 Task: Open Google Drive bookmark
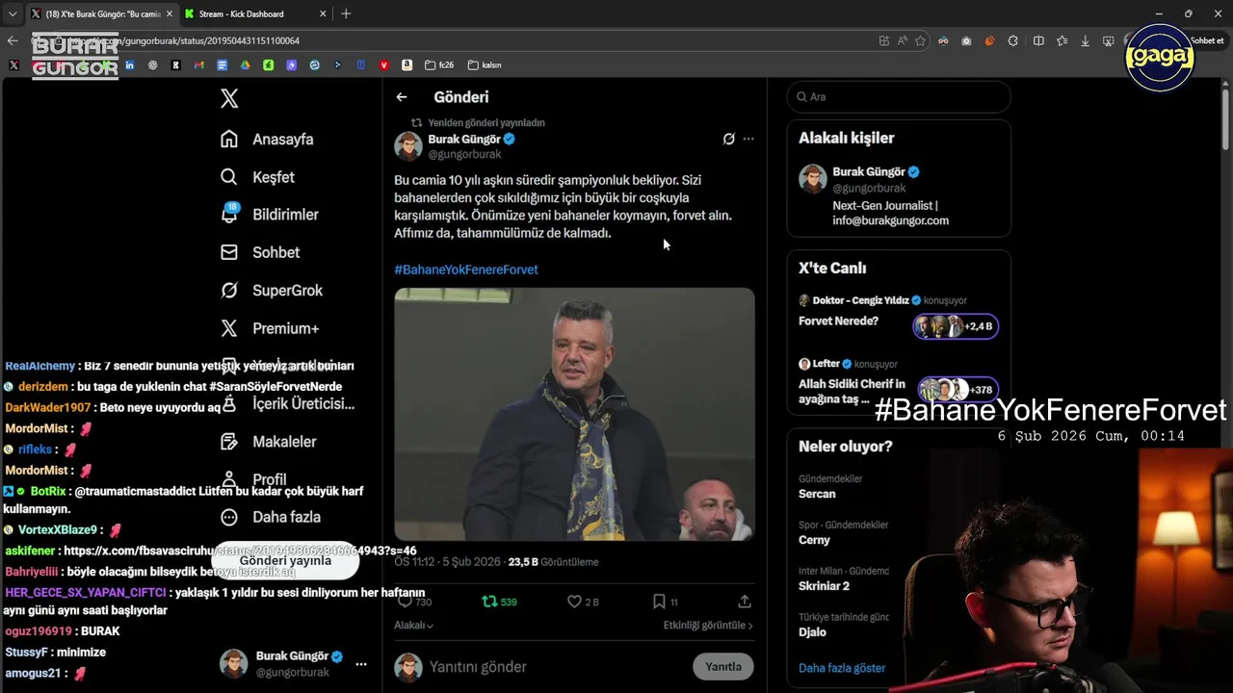[245, 65]
